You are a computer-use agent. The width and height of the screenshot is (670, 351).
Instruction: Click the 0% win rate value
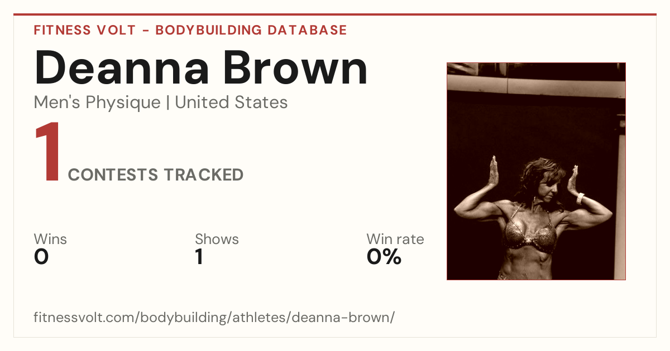(x=384, y=257)
